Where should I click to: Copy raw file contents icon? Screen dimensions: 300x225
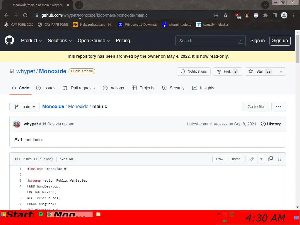tap(270, 159)
